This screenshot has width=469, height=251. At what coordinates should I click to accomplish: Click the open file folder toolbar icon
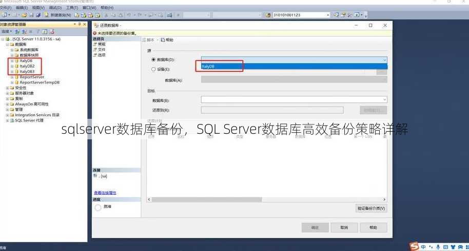pos(24,15)
